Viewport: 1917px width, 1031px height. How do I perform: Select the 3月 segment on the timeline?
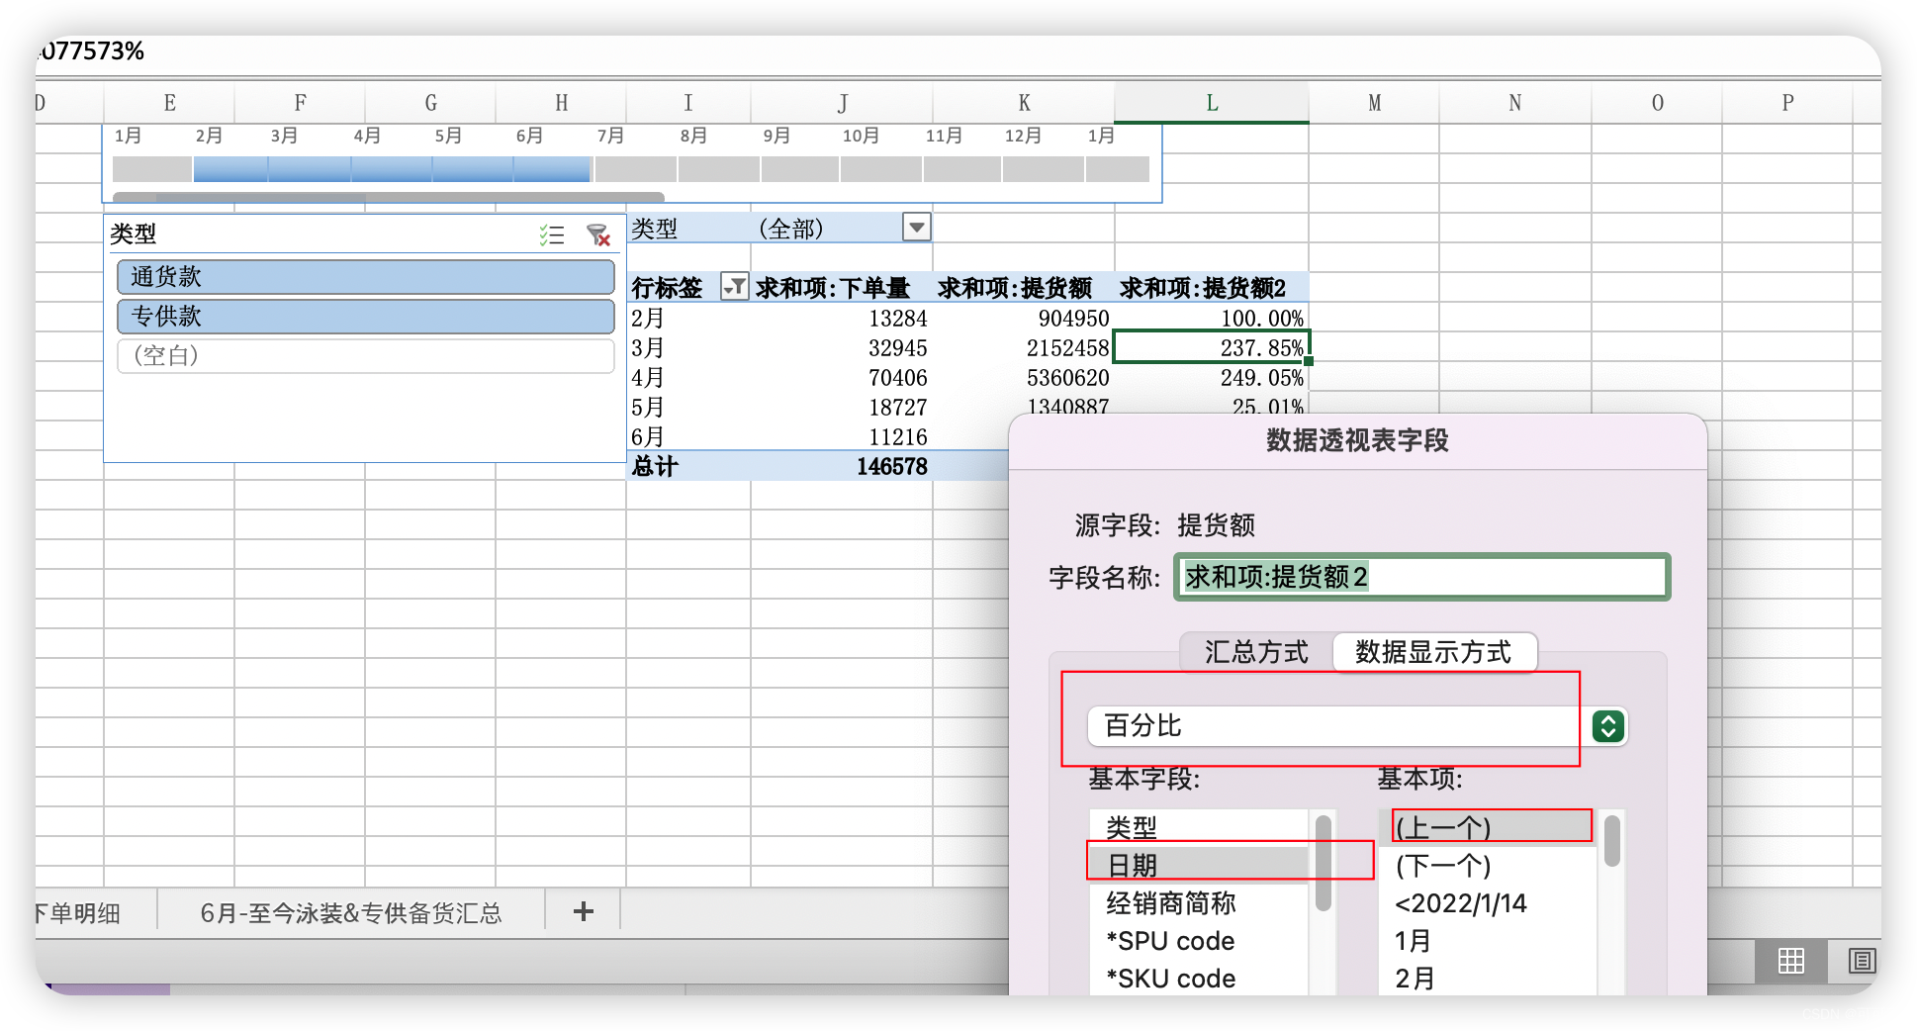click(x=309, y=169)
